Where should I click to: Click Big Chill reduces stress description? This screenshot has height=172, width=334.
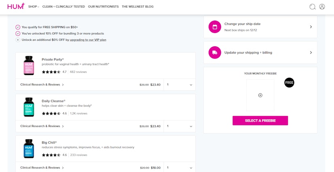88,147
